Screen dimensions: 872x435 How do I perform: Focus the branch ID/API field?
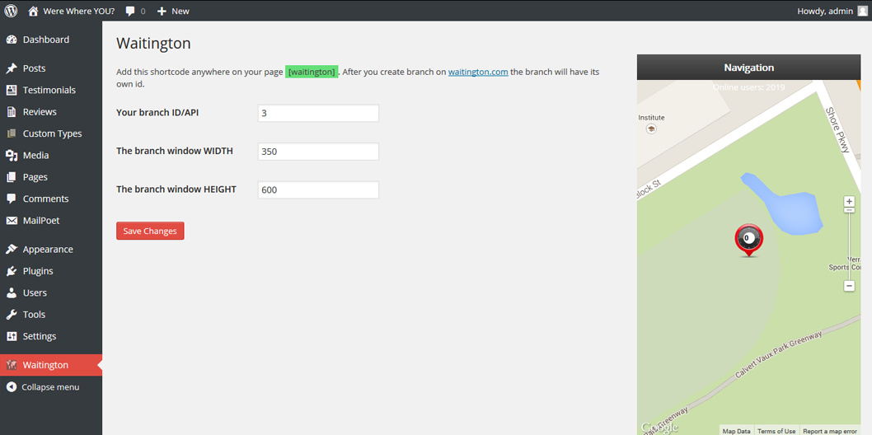pyautogui.click(x=318, y=114)
